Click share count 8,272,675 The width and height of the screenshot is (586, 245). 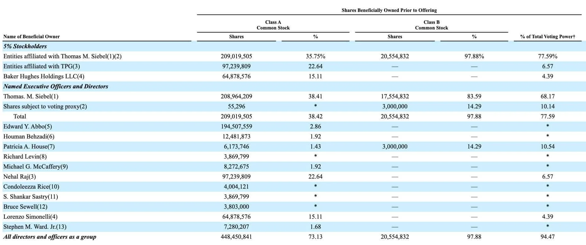click(x=237, y=167)
